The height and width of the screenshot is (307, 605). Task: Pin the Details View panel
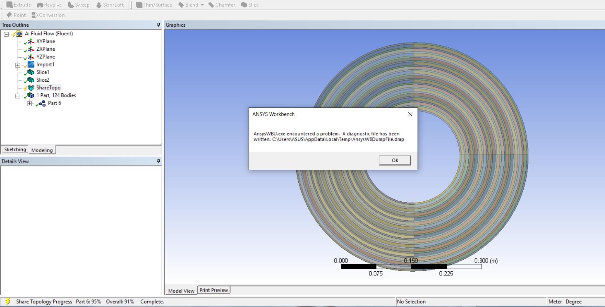pos(158,161)
